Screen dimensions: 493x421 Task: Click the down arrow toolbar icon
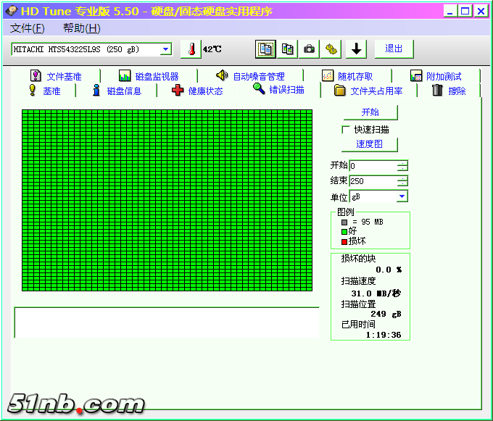(356, 49)
